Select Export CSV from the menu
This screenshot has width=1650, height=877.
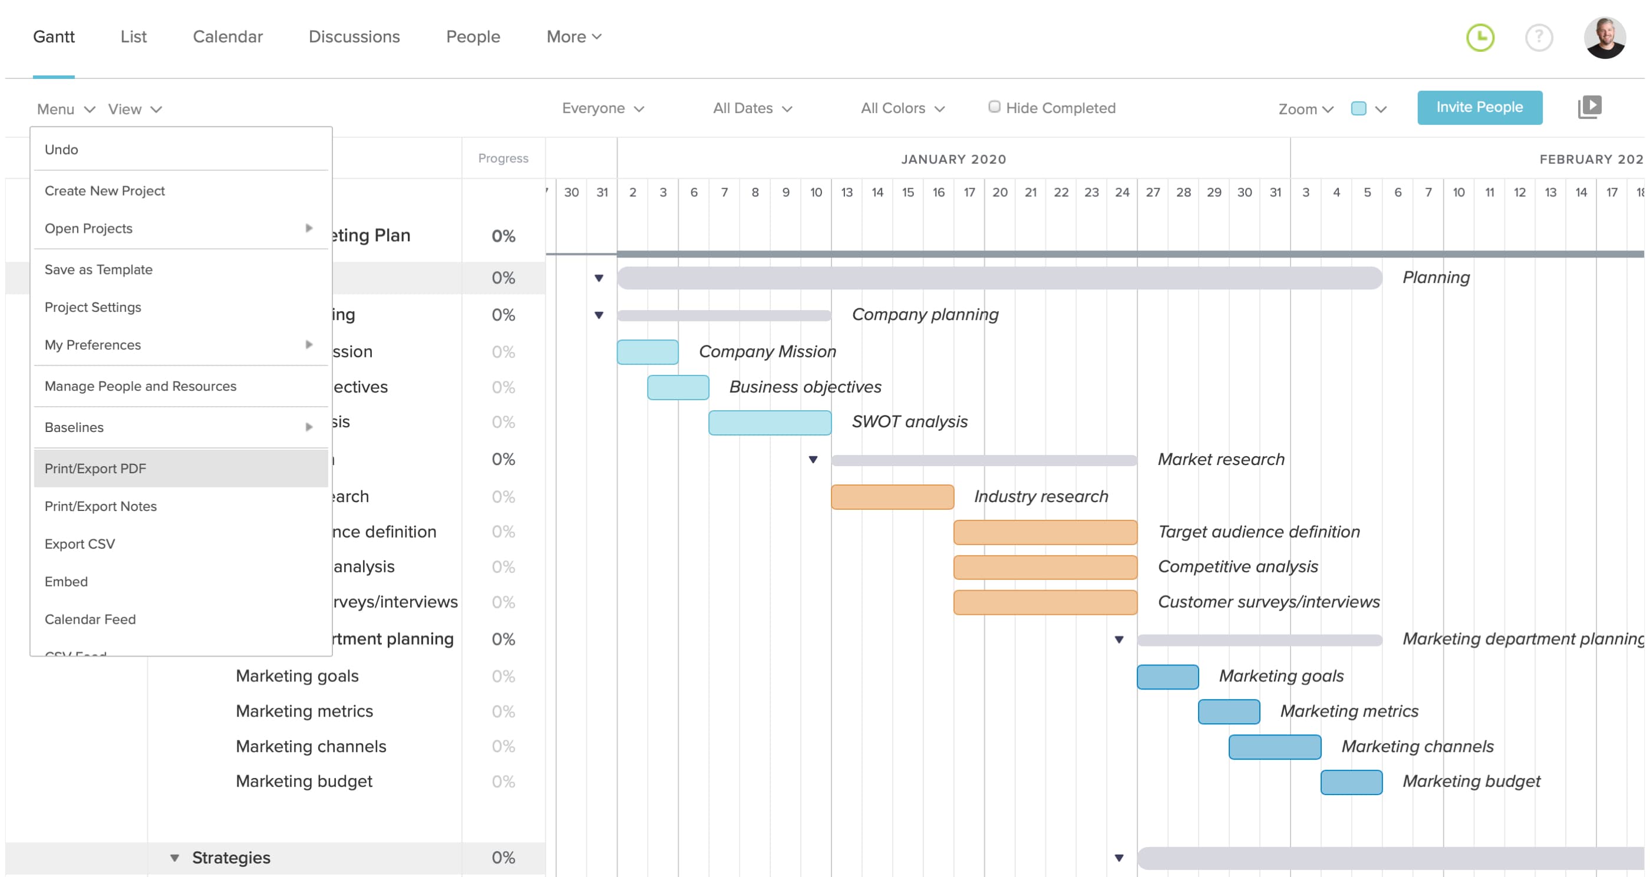(x=78, y=543)
